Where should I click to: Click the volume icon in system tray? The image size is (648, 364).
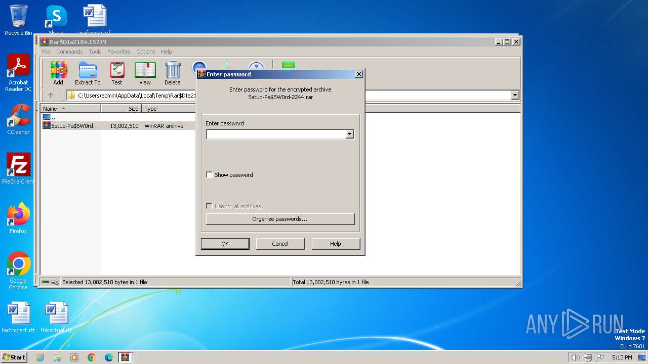click(576, 357)
